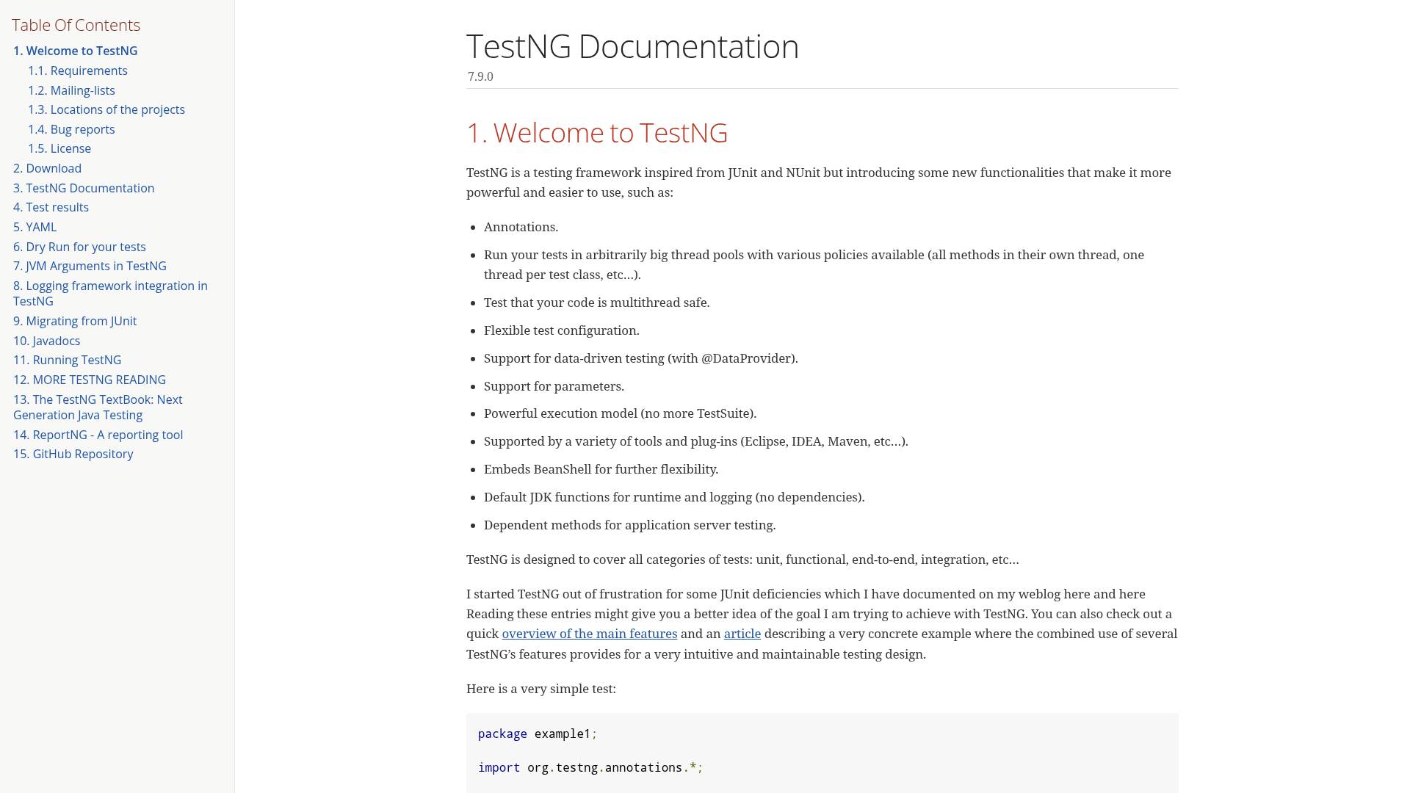Screen dimensions: 1410x793
Task: Open the GitHub Repository link
Action: (x=73, y=454)
